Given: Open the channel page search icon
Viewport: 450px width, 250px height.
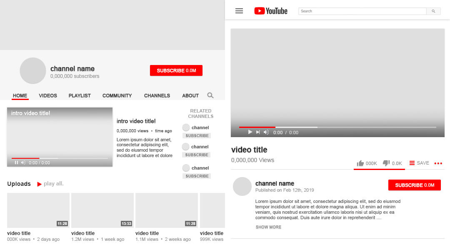Looking at the screenshot, I should coord(210,95).
